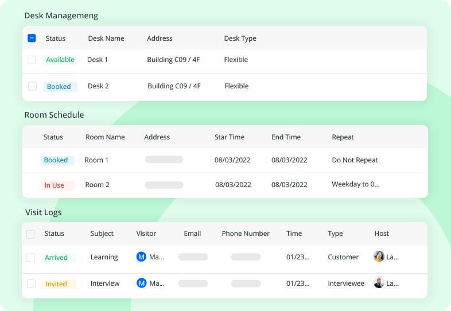451x311 pixels.
Task: Click the "Desk Type" column header
Action: tap(240, 38)
